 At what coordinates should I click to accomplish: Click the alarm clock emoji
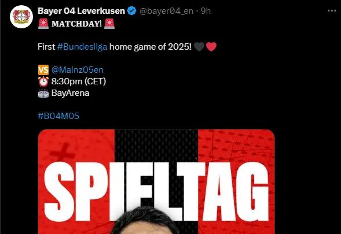tap(43, 81)
